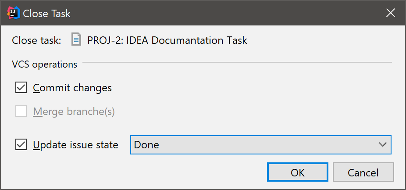Click the greyed Merge branch(es) label
The image size is (406, 190).
[x=74, y=111]
